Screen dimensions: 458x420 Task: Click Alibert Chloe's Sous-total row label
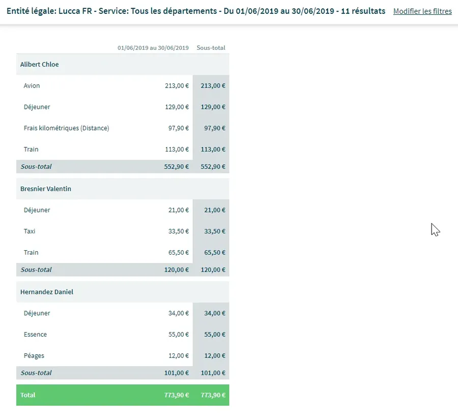tap(36, 167)
